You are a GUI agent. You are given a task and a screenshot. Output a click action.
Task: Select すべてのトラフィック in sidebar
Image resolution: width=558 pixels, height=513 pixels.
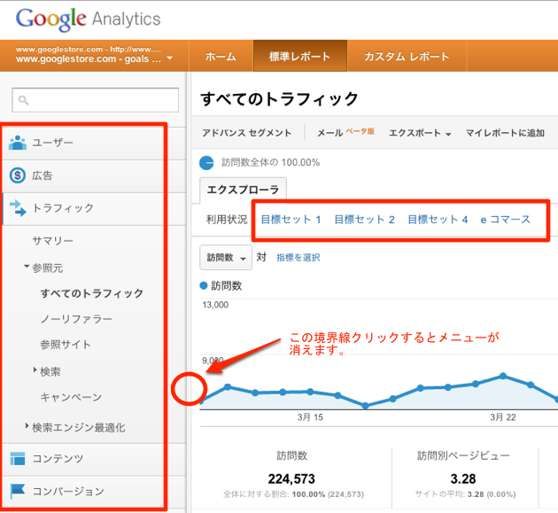coord(92,293)
